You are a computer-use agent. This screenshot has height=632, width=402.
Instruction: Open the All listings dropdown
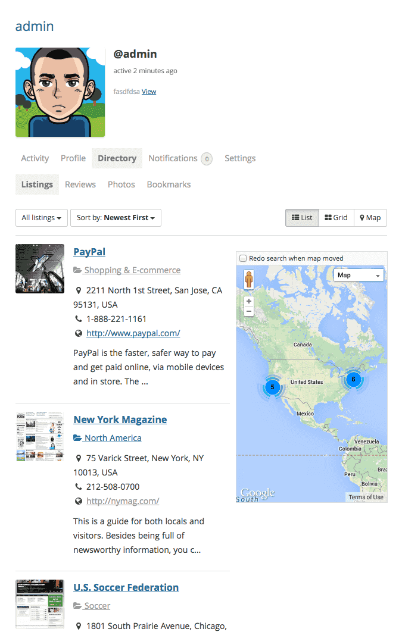[41, 218]
